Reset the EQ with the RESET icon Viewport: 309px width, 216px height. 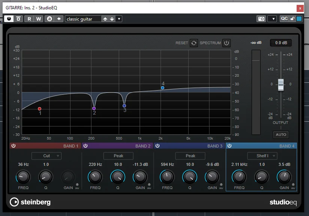coord(194,43)
